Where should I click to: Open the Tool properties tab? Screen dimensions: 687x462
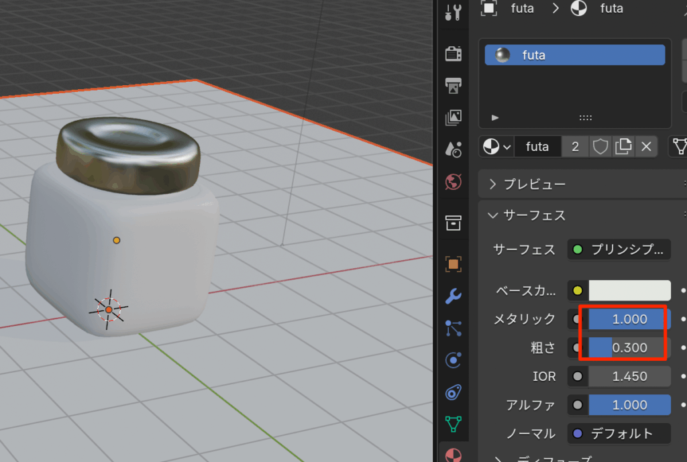(x=454, y=11)
